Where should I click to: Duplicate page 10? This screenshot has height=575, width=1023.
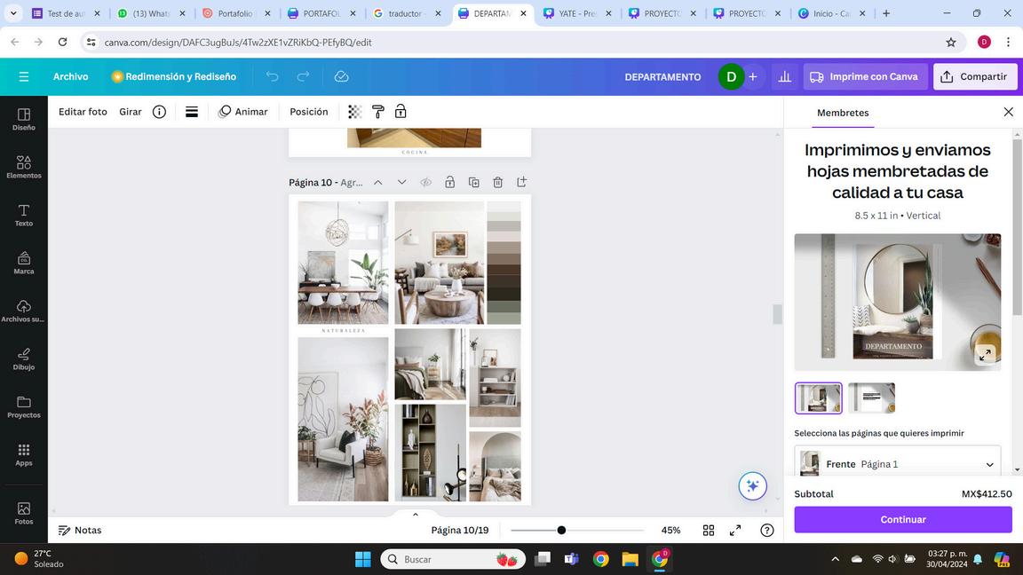point(473,183)
